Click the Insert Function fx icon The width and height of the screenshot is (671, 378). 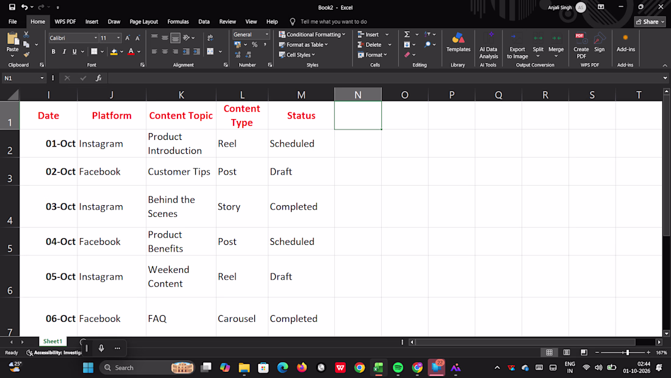pos(98,78)
